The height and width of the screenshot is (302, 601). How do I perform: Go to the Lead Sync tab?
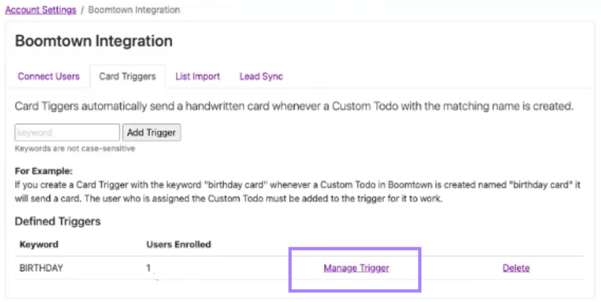(261, 76)
